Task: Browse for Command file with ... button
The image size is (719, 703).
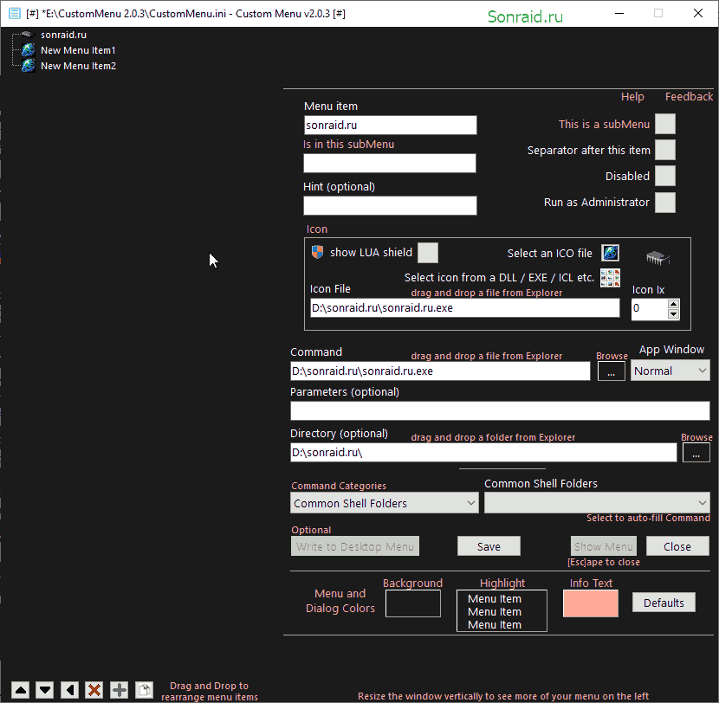Action: (x=612, y=371)
